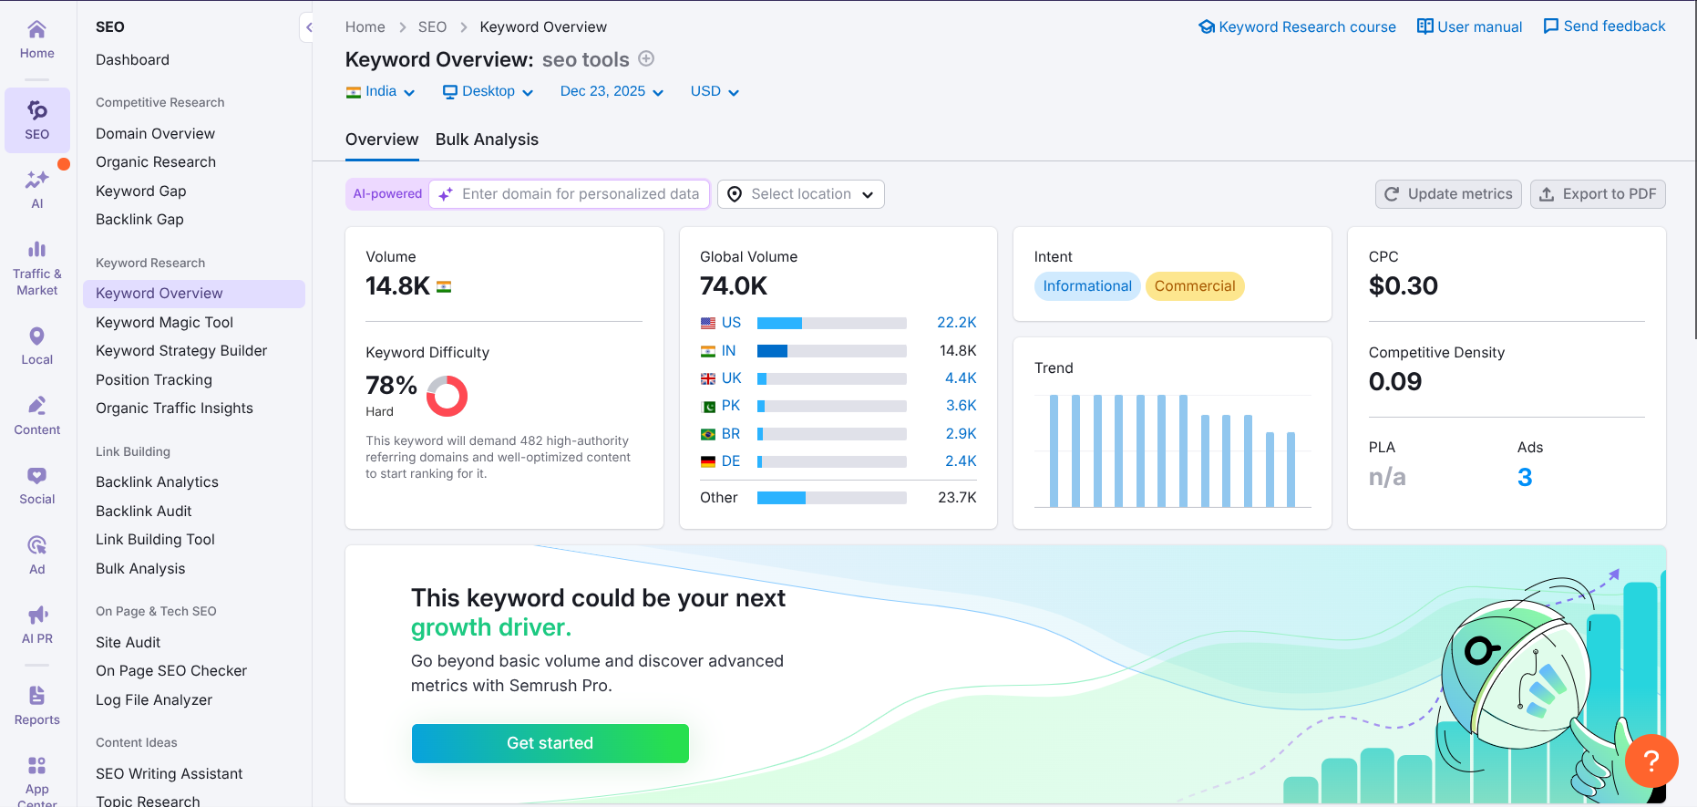Open Backlink Gap in the sidebar
Viewport: 1697px width, 807px height.
tap(139, 220)
